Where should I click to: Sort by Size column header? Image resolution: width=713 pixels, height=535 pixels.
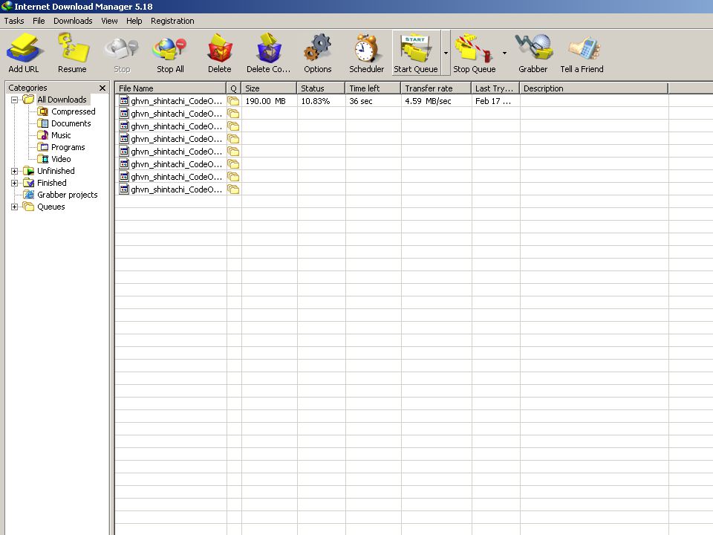point(269,88)
